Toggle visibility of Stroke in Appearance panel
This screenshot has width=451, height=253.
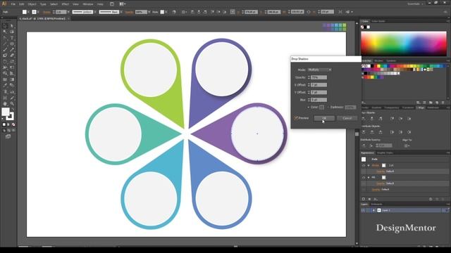[364, 166]
